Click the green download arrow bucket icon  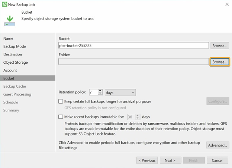(x=10, y=21)
